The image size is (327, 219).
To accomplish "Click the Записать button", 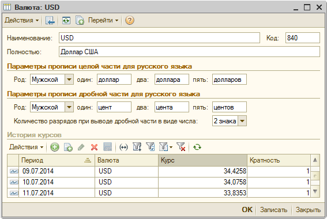I will pos(273,210).
